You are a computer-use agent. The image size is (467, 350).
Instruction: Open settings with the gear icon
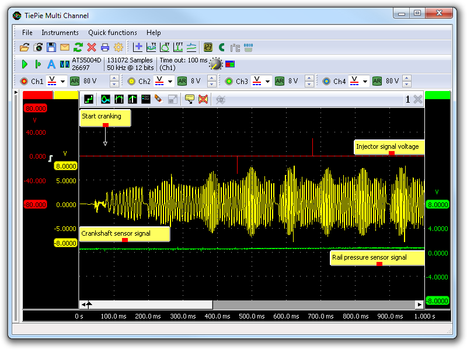pos(119,47)
